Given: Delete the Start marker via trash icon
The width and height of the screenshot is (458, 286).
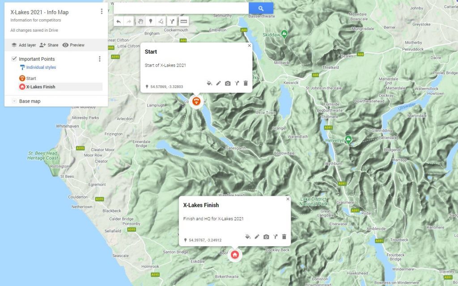Looking at the screenshot, I should 246,83.
